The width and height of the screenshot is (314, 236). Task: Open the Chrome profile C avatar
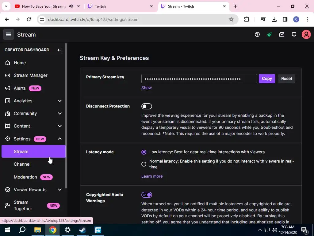point(296,19)
